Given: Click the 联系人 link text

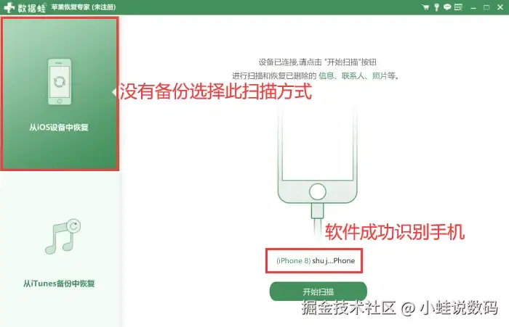Looking at the screenshot, I should coord(353,75).
